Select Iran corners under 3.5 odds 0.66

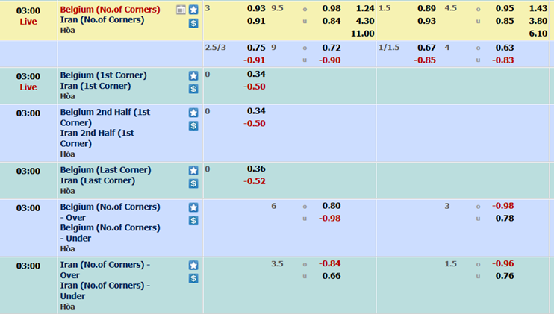pyautogui.click(x=332, y=276)
